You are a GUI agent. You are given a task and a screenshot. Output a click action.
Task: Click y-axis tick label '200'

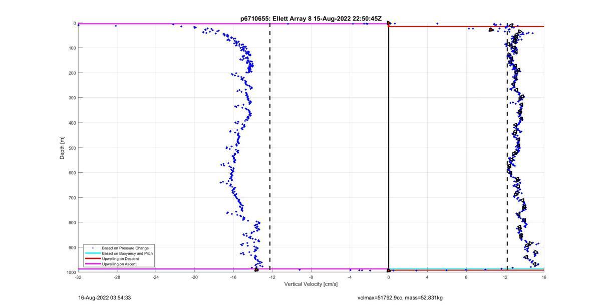(72, 73)
